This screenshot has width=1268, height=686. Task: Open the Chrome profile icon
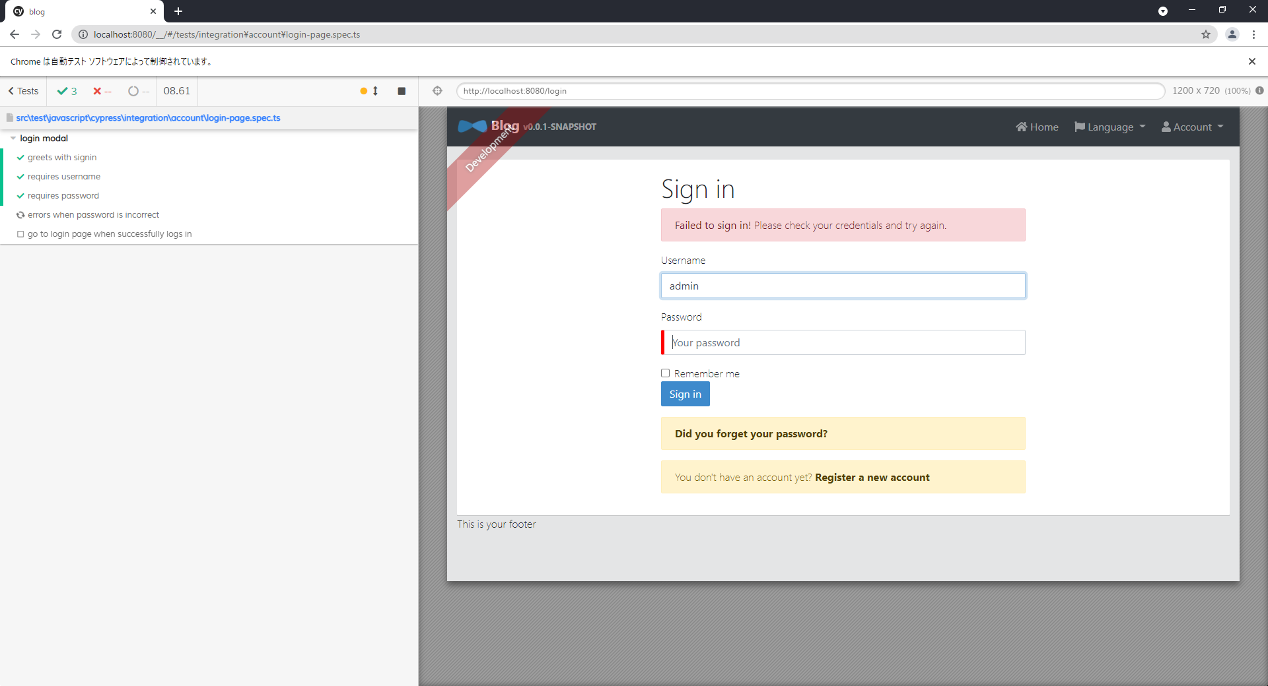point(1232,34)
